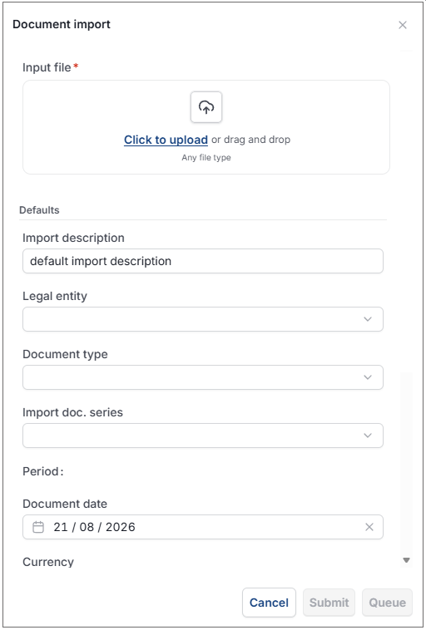Click the 'Click to upload' link
This screenshot has width=426, height=630.
pos(166,140)
